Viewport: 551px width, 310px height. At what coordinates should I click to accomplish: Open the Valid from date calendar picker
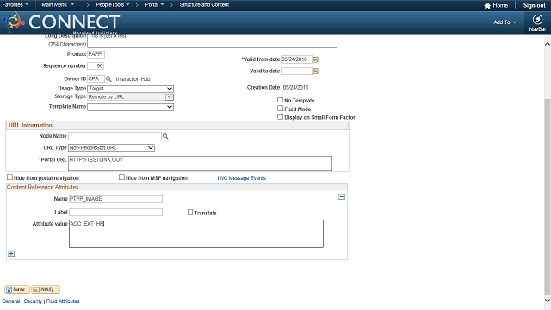[x=316, y=59]
